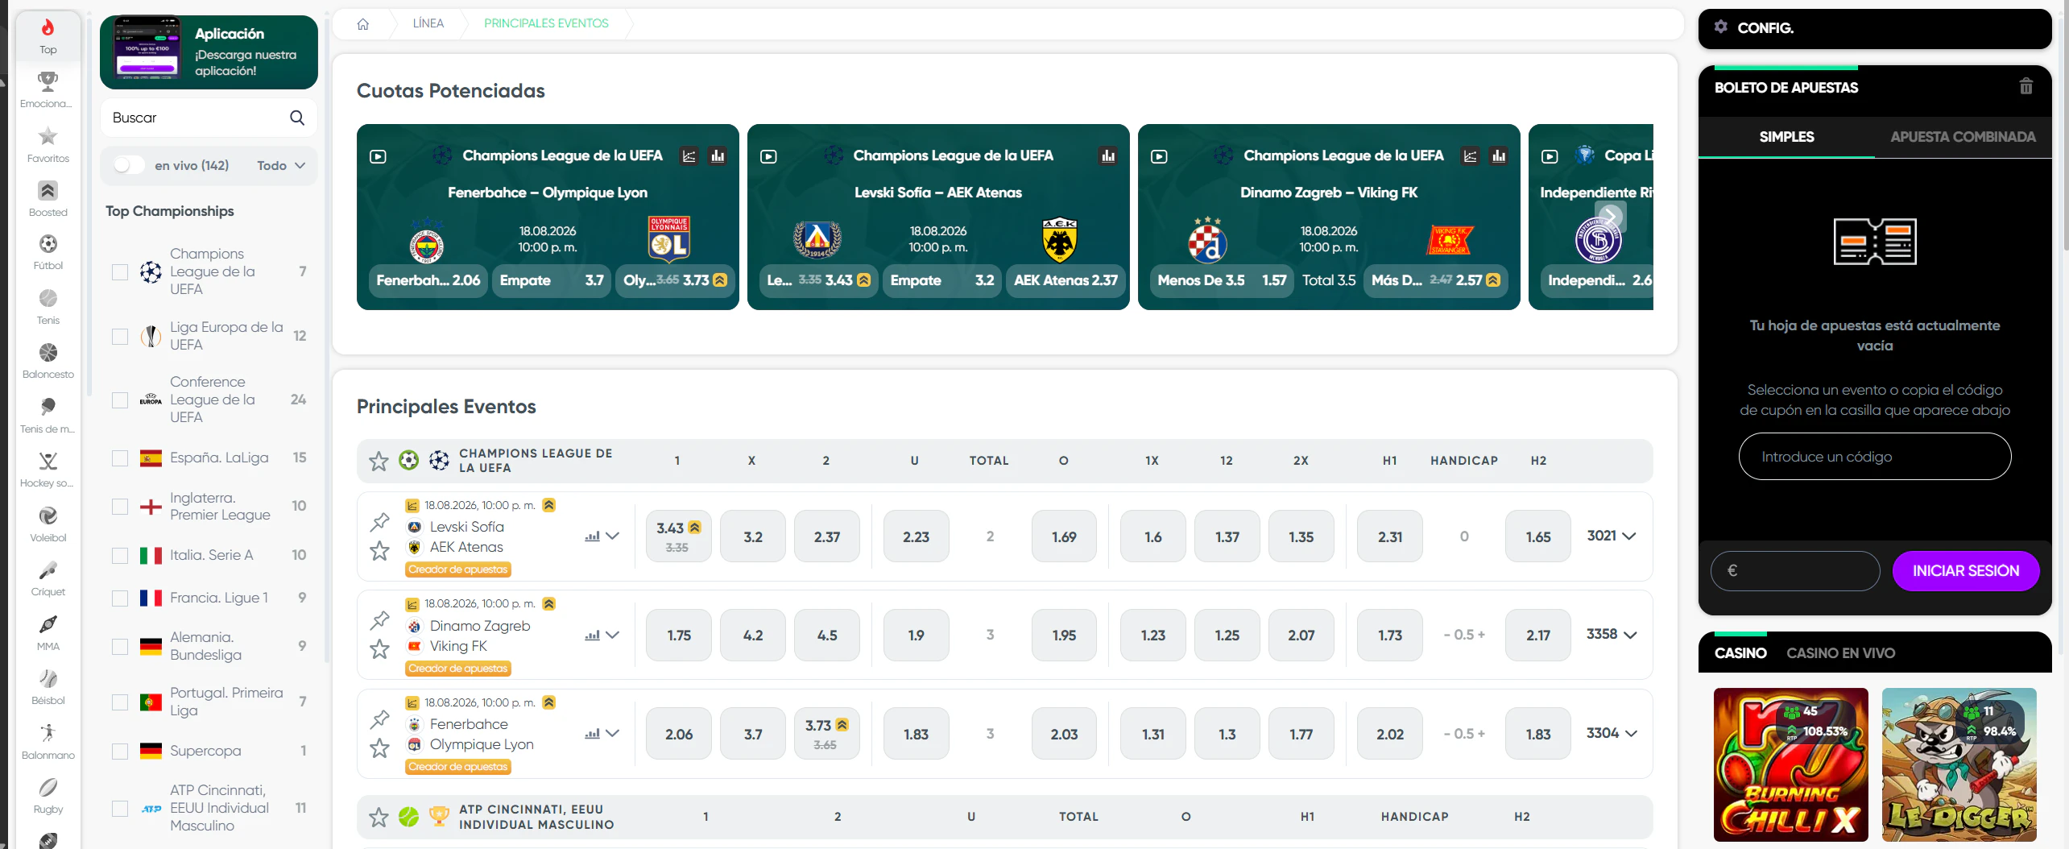Select Balonmano in the sports sidebar
Viewport: 2069px width, 849px height.
click(48, 734)
